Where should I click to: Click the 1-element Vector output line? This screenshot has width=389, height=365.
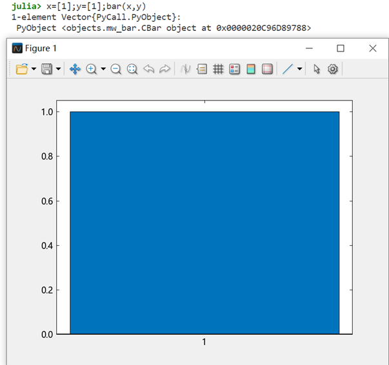pos(96,17)
